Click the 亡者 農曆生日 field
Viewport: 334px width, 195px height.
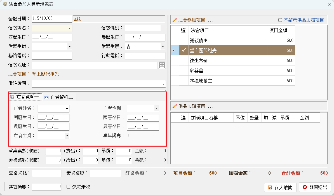(53, 127)
